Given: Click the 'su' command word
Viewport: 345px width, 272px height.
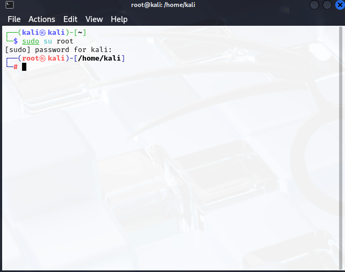Looking at the screenshot, I should (x=48, y=41).
